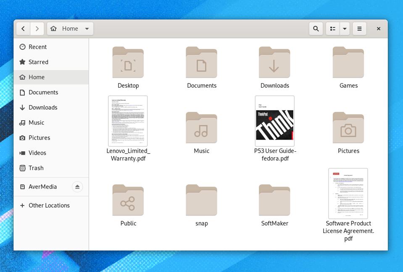Navigate back with the left arrow button

(23, 28)
